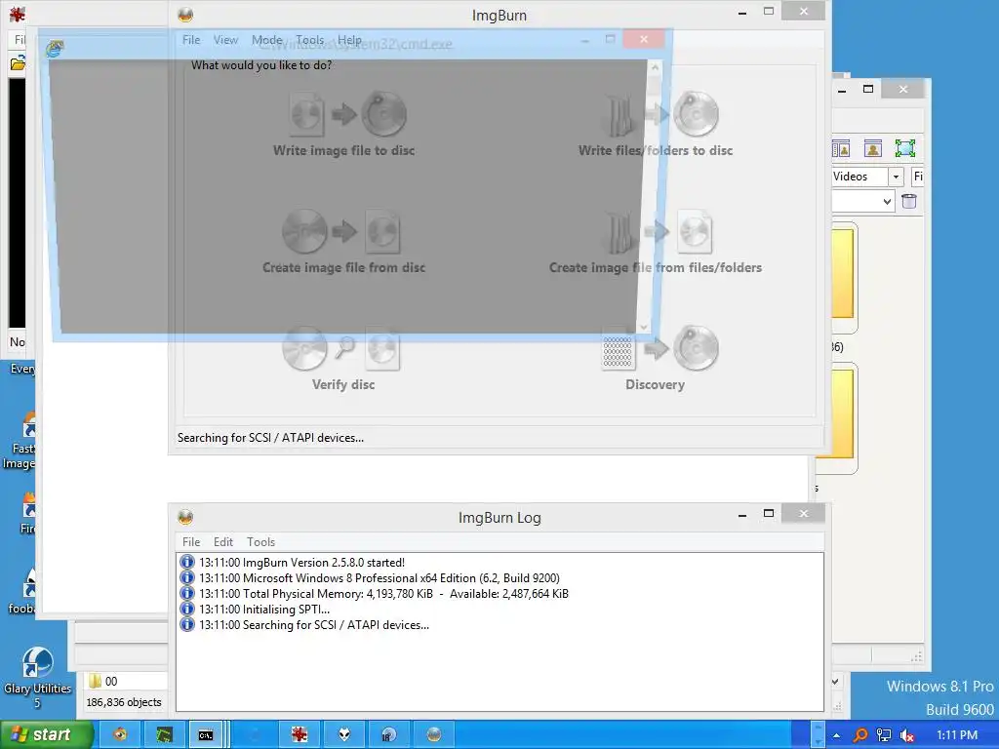Open File menu in ImgBurn Log window
Screen dimensions: 999x749
pos(191,542)
